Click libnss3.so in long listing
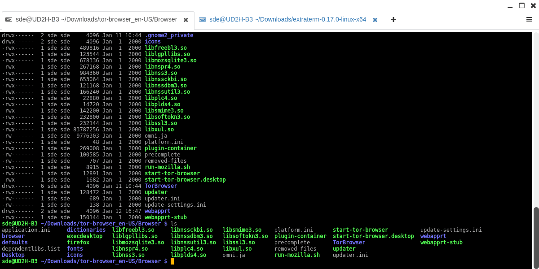Viewport: 539px width, 269px height. pyautogui.click(x=161, y=73)
